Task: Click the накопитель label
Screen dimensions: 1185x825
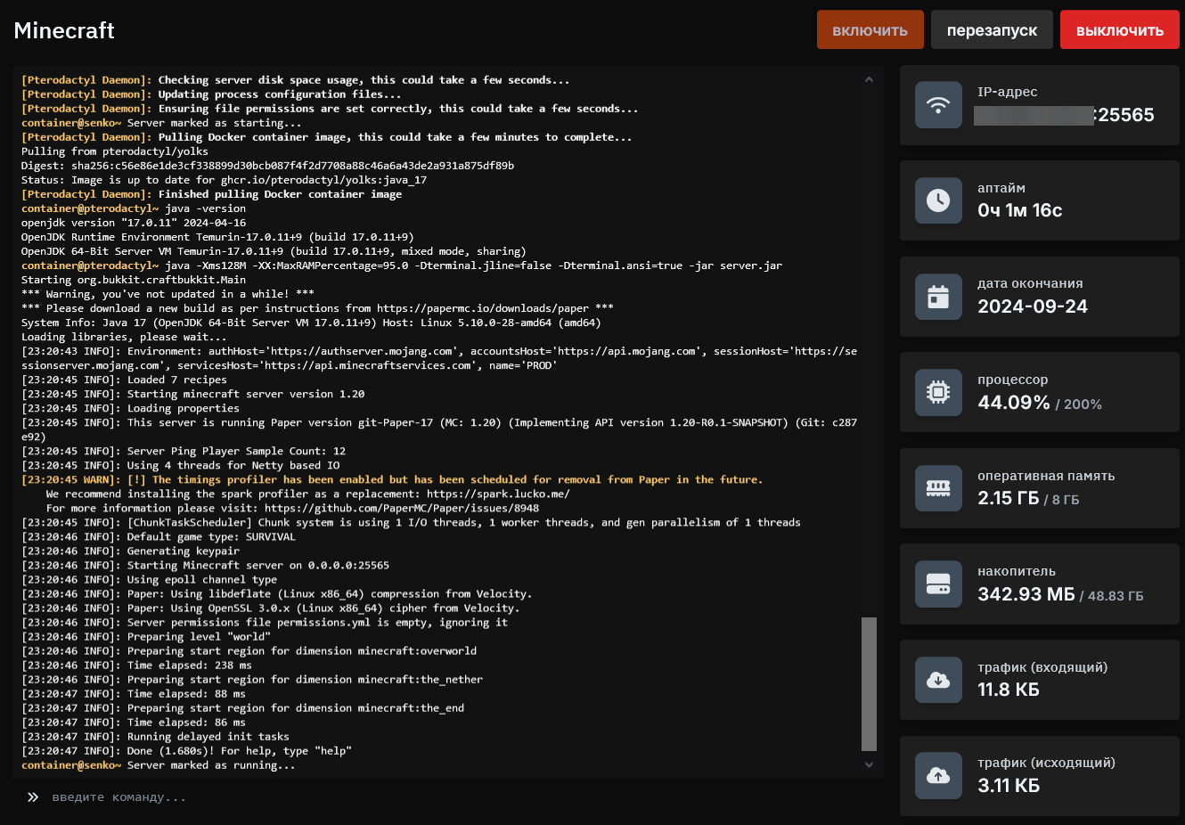Action: (x=1017, y=571)
